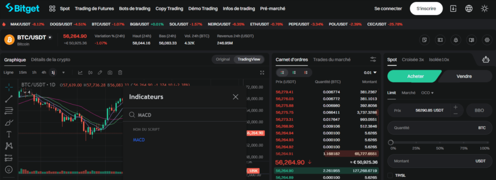
Task: Open more timeframes dropdown arrow
Action: [63, 73]
